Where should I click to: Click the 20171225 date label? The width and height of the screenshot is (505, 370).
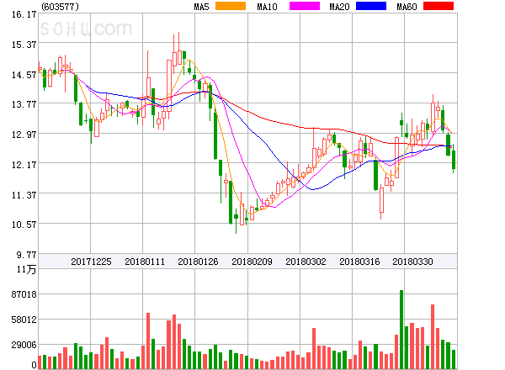click(x=91, y=262)
